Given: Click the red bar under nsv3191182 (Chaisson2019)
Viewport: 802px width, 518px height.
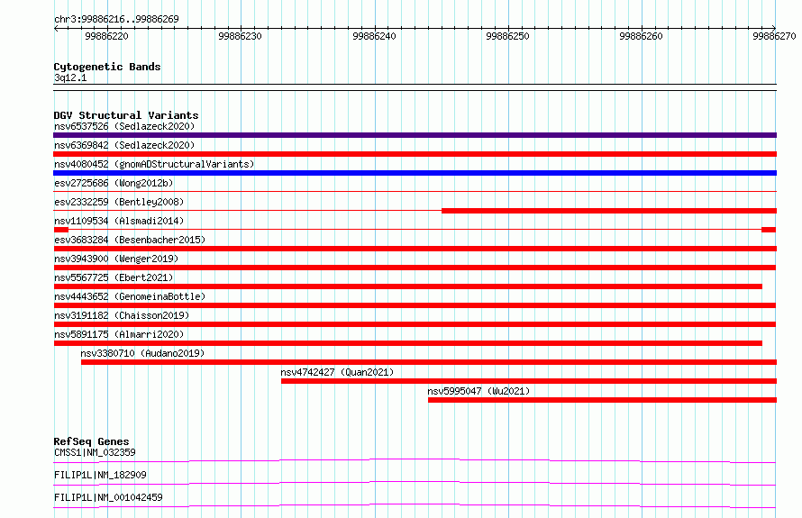Looking at the screenshot, I should point(415,324).
